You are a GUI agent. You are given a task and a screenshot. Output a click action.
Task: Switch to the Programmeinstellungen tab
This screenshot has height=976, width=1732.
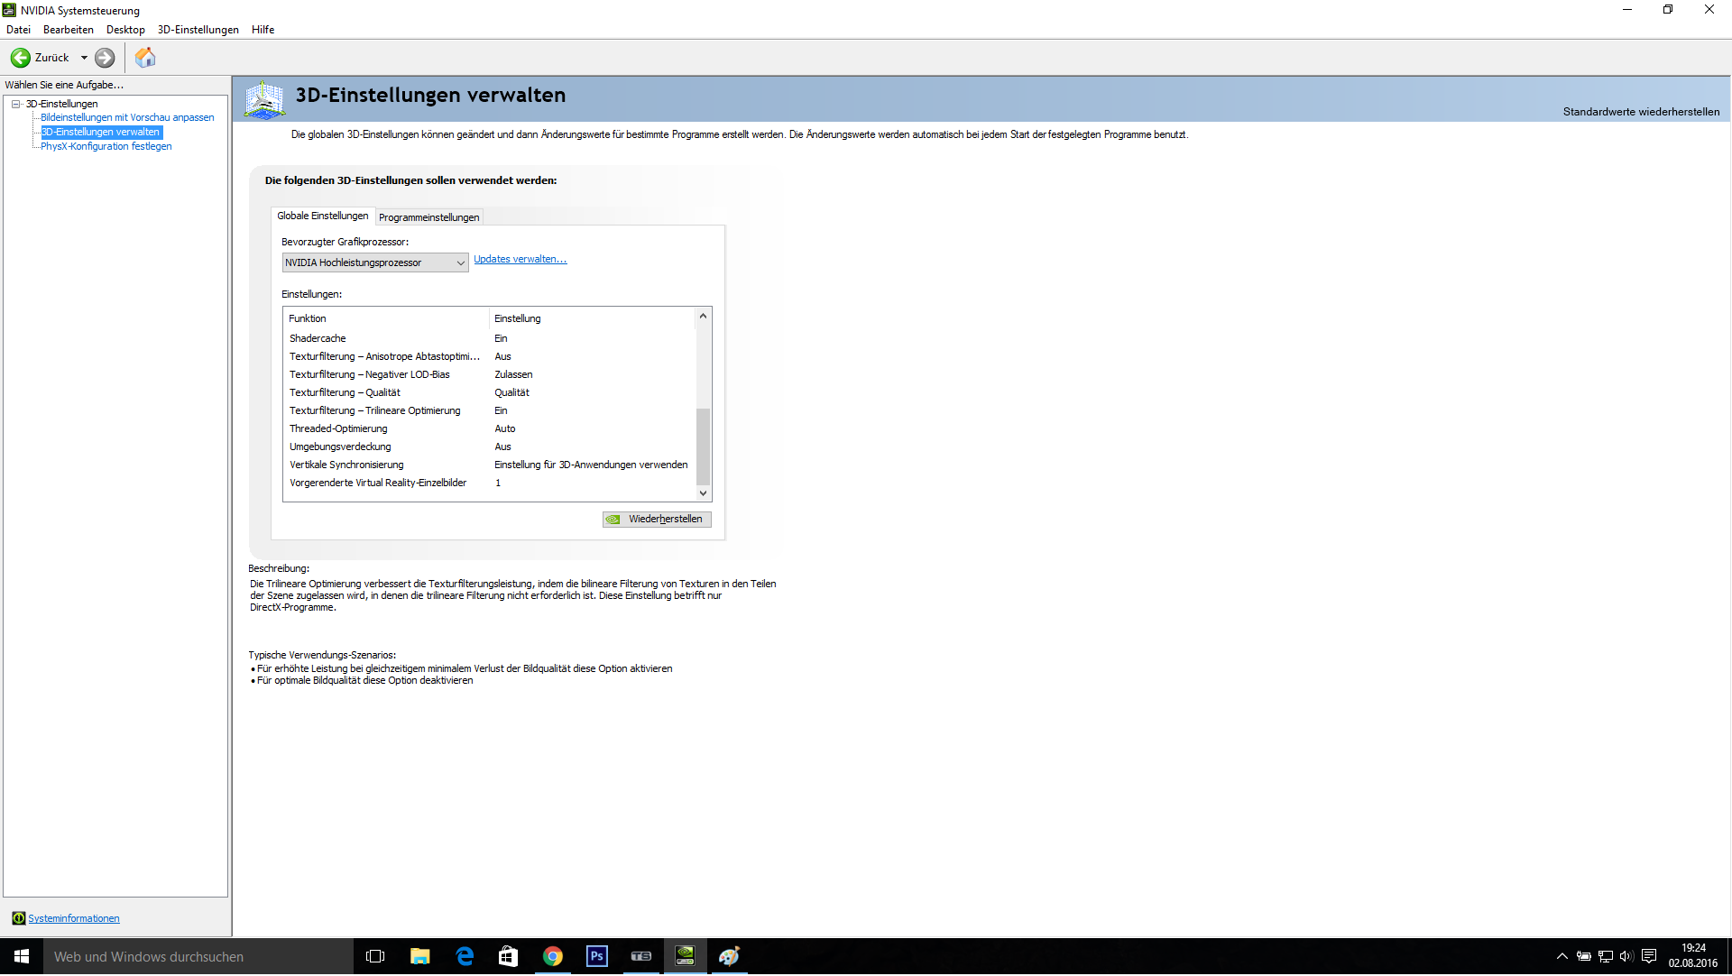point(428,217)
